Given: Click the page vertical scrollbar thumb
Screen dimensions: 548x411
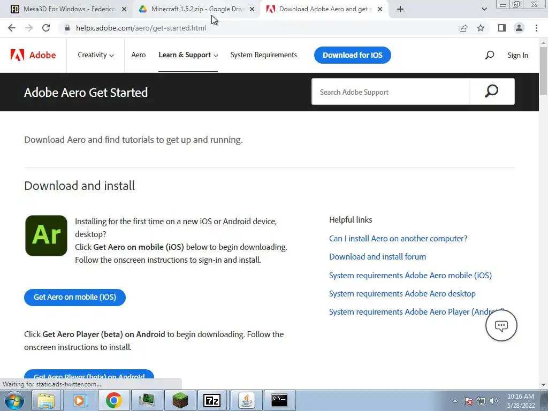Looking at the screenshot, I should click(x=543, y=70).
